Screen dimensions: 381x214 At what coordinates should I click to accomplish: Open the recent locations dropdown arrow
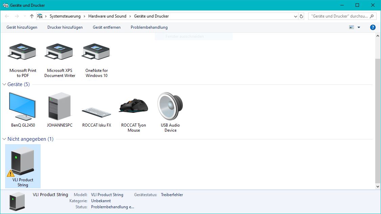[25, 16]
